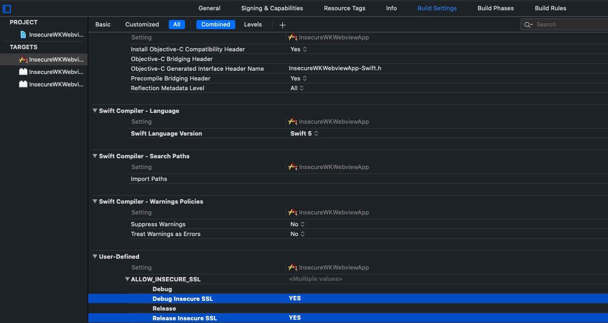Viewport: 608px width, 323px height.
Task: Open the Info tab
Action: (x=392, y=8)
